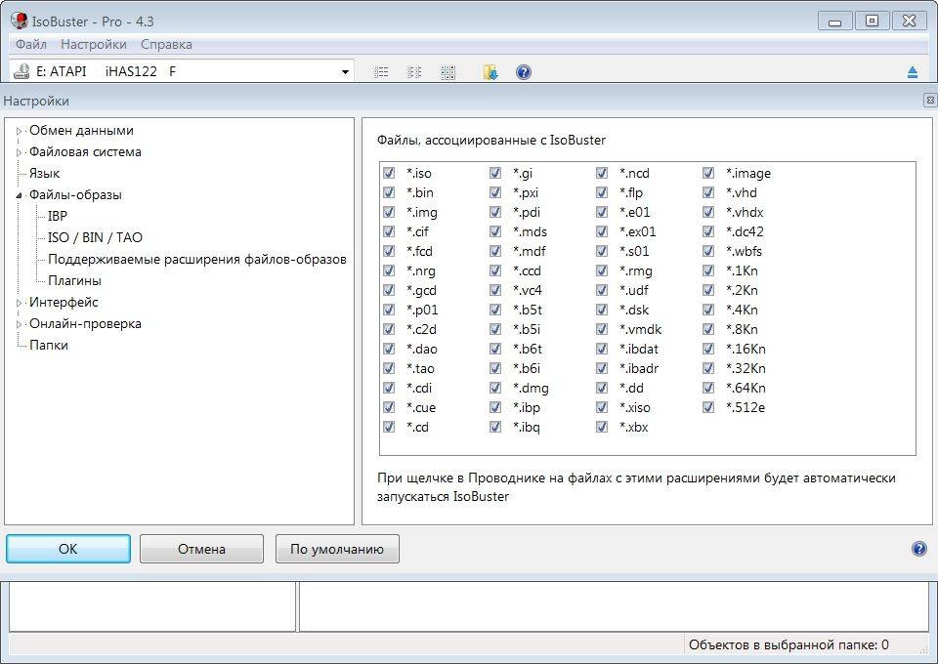Close the Настройки panel with small X
The image size is (938, 664).
tap(930, 101)
